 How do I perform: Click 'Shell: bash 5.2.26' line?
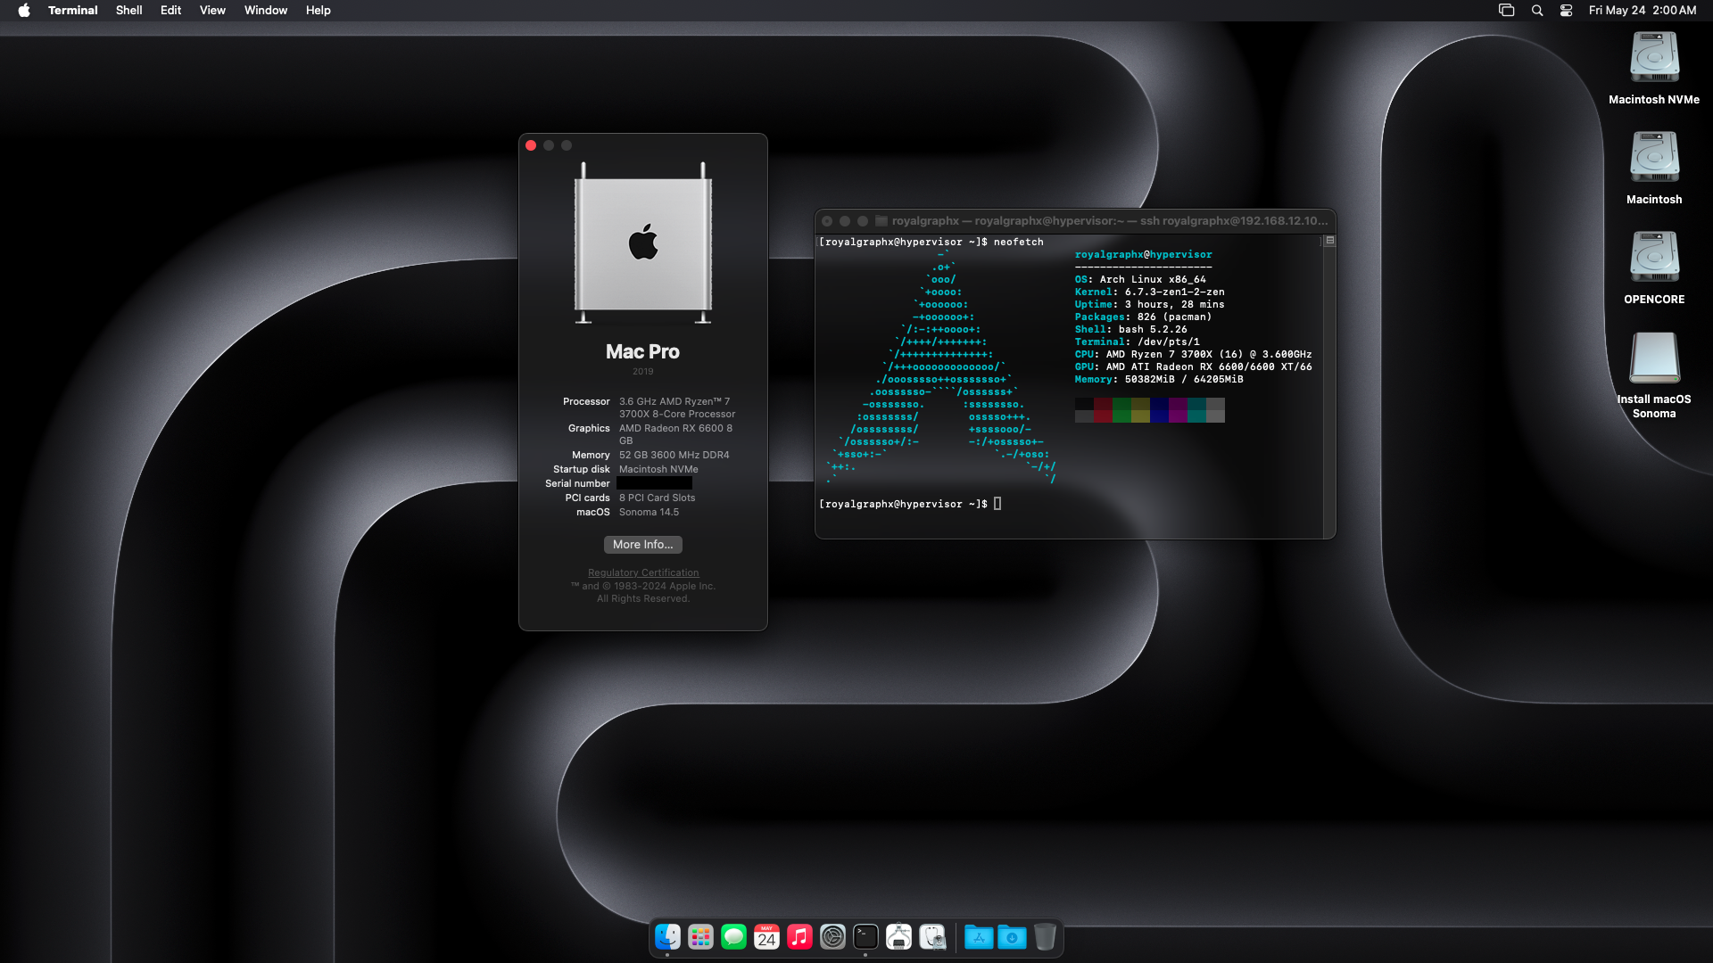click(x=1131, y=329)
